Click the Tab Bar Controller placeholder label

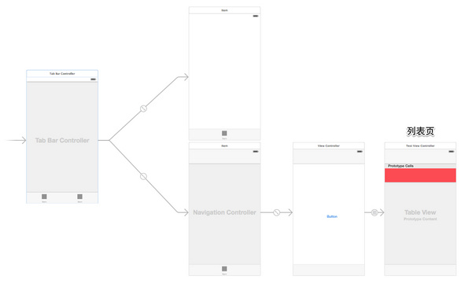click(x=62, y=141)
